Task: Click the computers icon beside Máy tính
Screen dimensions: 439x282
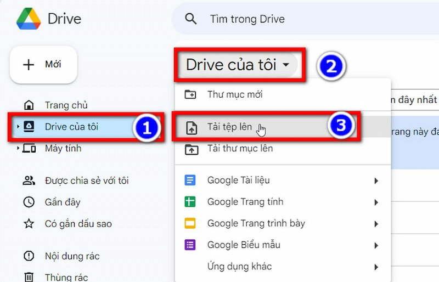Action: point(29,148)
